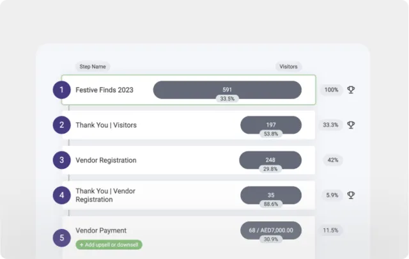Viewport: 409px width, 259px height.
Task: Open the Festive Finds 2023 step
Action: pyautogui.click(x=104, y=90)
